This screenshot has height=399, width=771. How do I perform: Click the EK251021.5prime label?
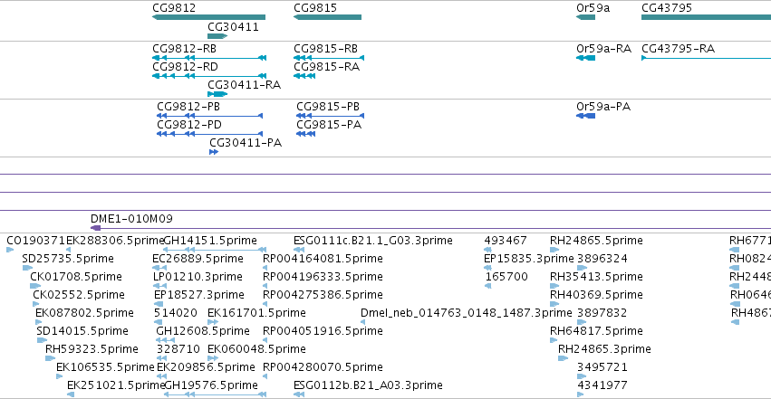pos(116,385)
